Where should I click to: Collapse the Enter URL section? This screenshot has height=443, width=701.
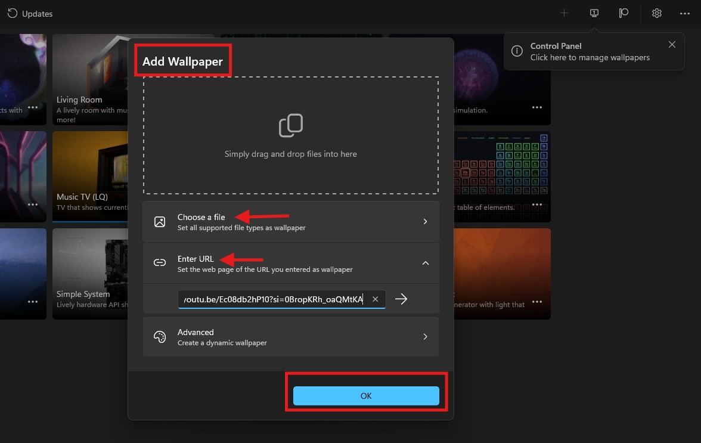pos(425,263)
